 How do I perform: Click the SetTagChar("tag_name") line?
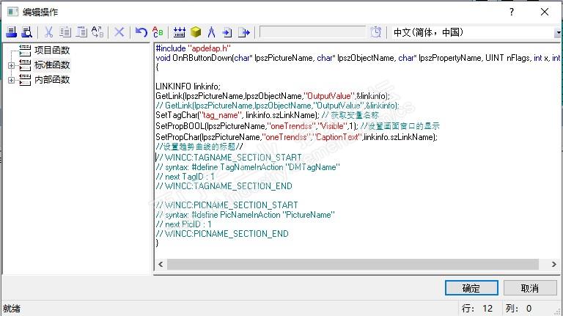267,115
